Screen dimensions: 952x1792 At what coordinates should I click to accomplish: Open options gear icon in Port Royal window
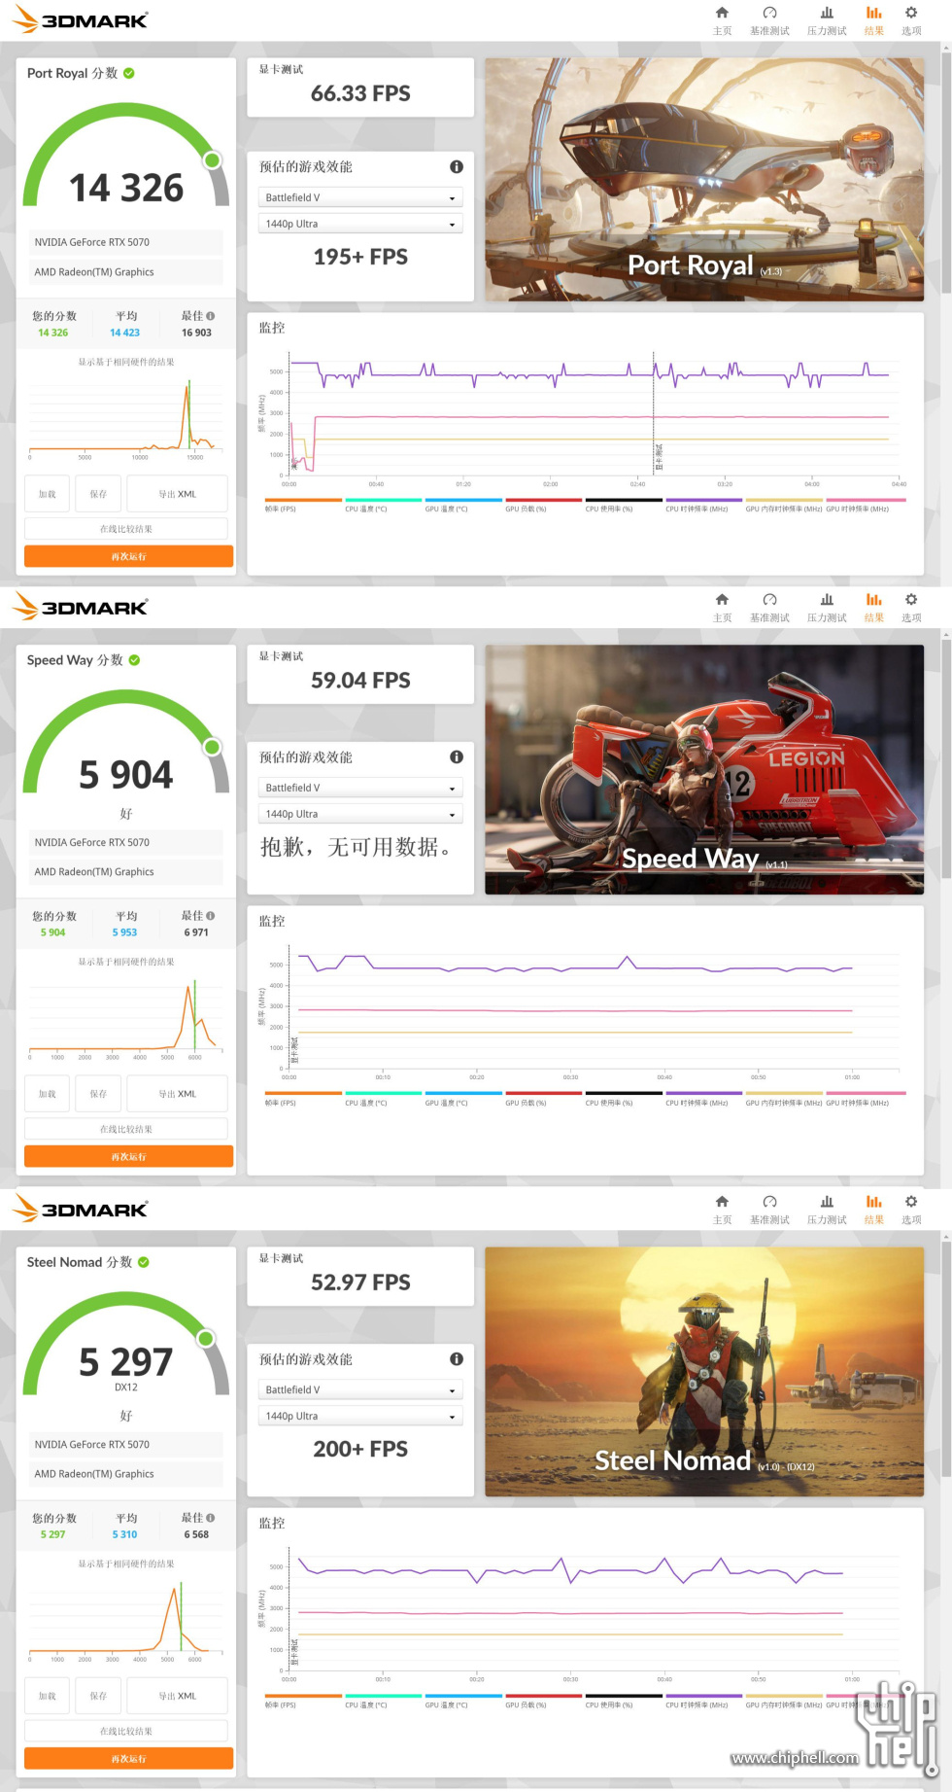pos(911,13)
